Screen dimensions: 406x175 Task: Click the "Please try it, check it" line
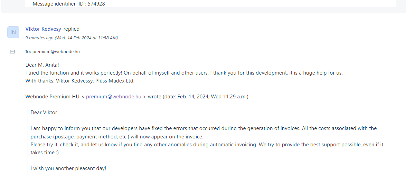click(207, 145)
